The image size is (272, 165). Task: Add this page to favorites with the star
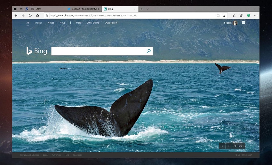coord(224,15)
